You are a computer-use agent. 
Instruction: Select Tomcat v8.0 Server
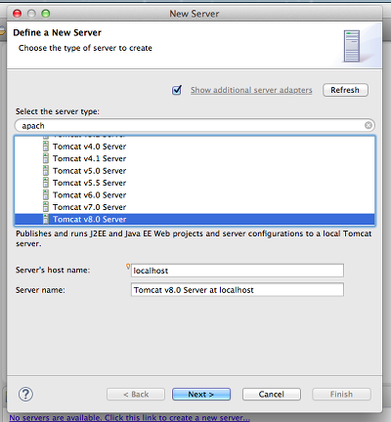(x=195, y=219)
